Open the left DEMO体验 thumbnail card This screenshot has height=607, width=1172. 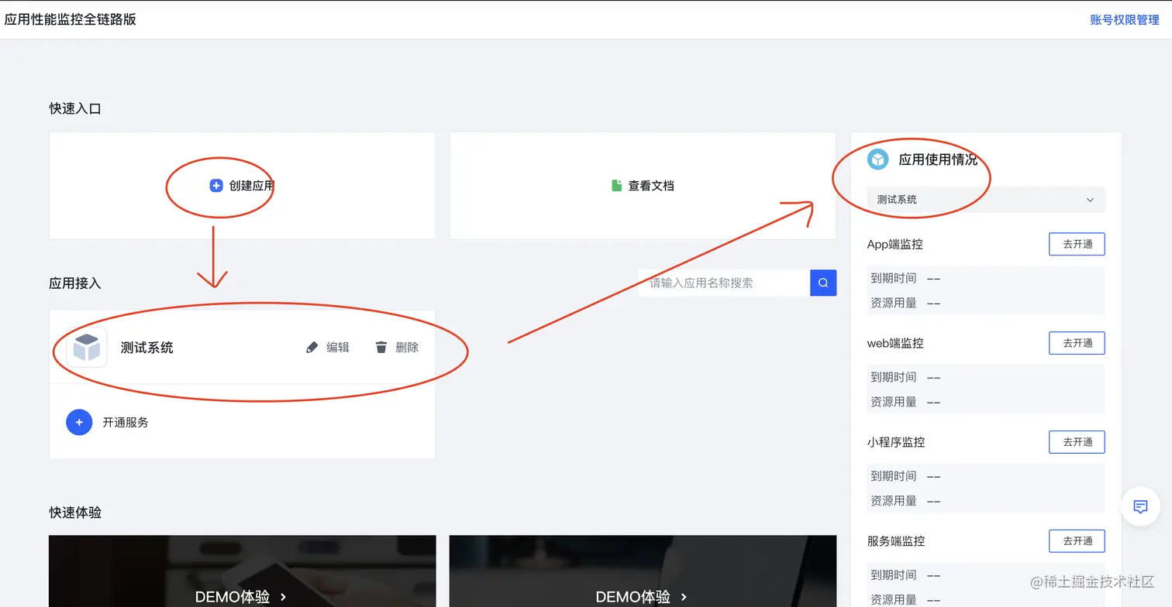(242, 571)
